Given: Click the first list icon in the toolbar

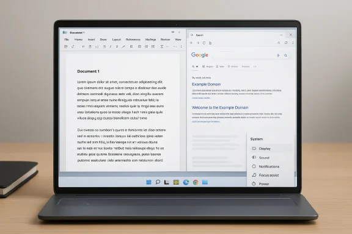Looking at the screenshot, I should pos(139,46).
